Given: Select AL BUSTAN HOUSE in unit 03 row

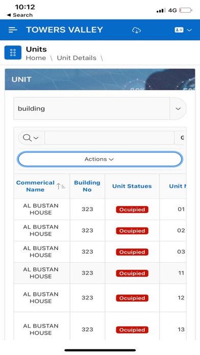Looking at the screenshot, I should [x=41, y=251].
